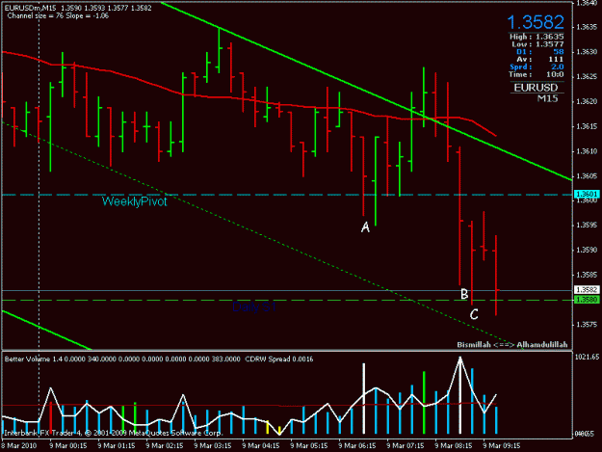Select the 'Channel size = 76 Slope = -1.06' label

[58, 16]
